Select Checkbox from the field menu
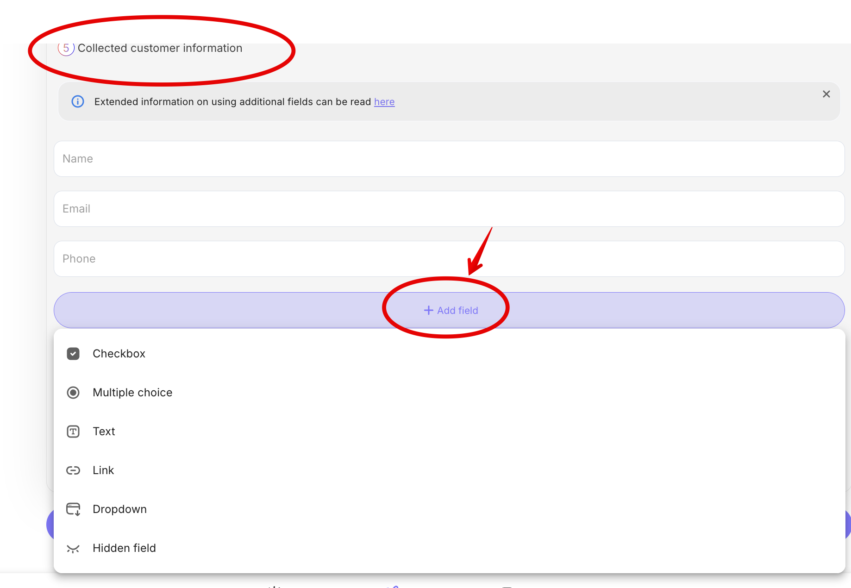This screenshot has width=851, height=588. point(119,354)
